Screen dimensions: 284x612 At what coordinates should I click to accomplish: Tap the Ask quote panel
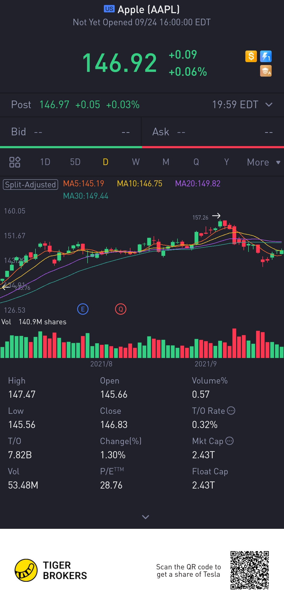[213, 132]
